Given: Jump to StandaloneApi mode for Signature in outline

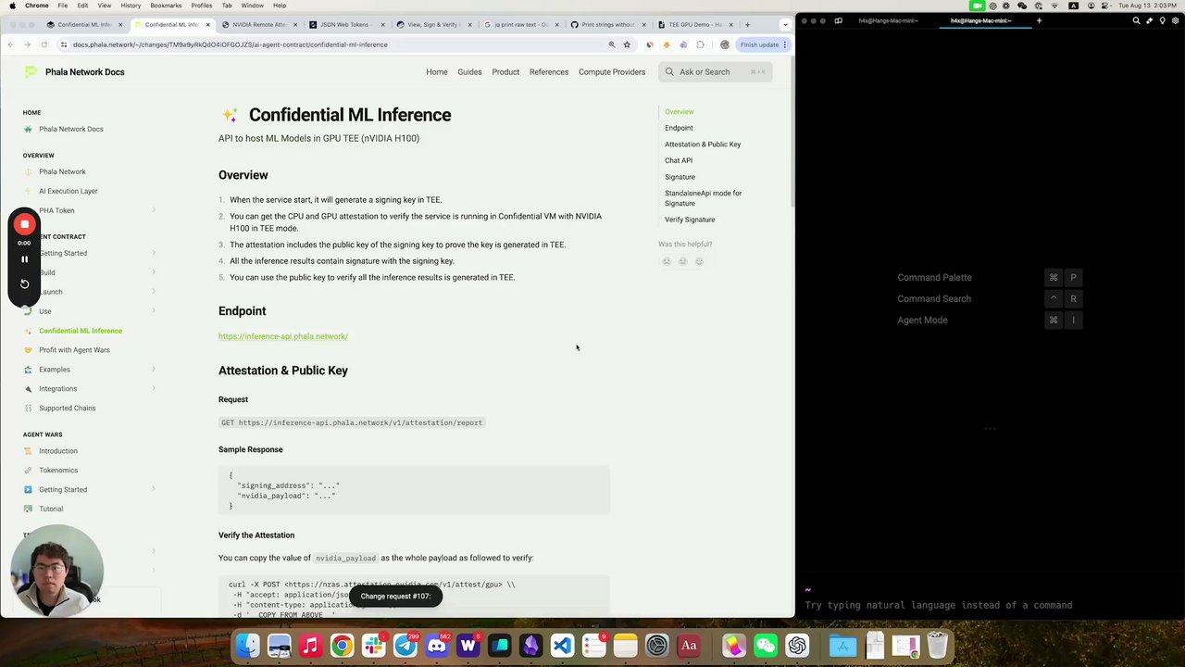Looking at the screenshot, I should point(703,198).
